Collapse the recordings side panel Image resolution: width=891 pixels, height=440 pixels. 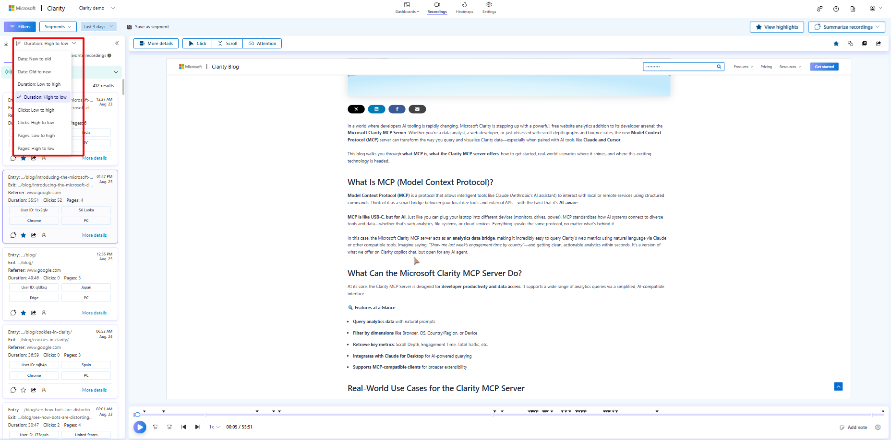(x=117, y=43)
